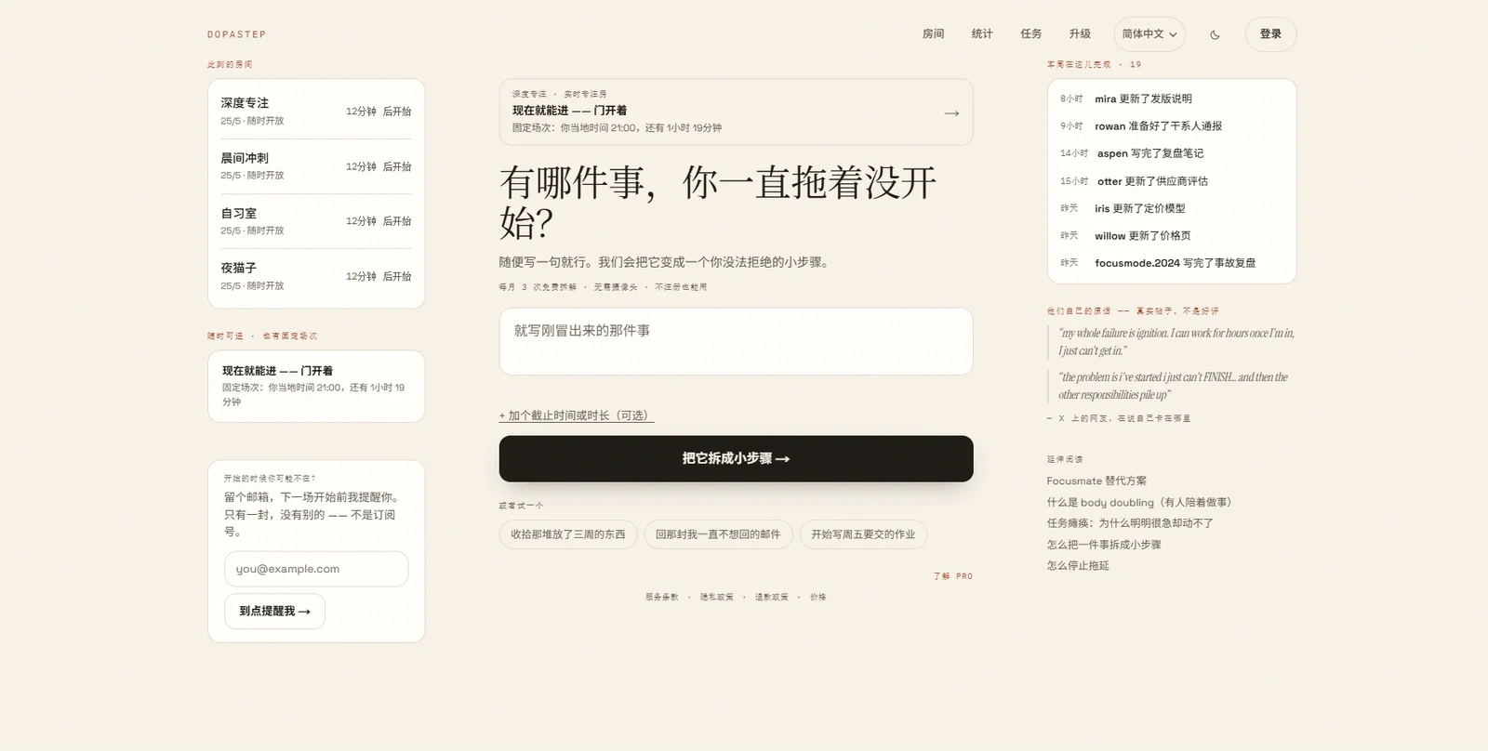Open the 升级 nav item

coord(1080,34)
